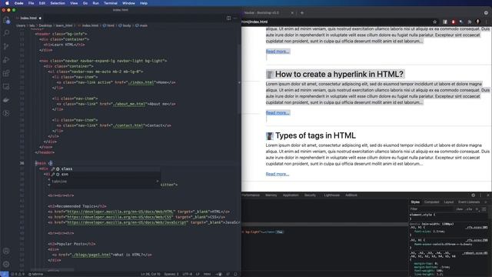Open the Go menu
Viewport: 492px width, 277px height.
point(85,3)
